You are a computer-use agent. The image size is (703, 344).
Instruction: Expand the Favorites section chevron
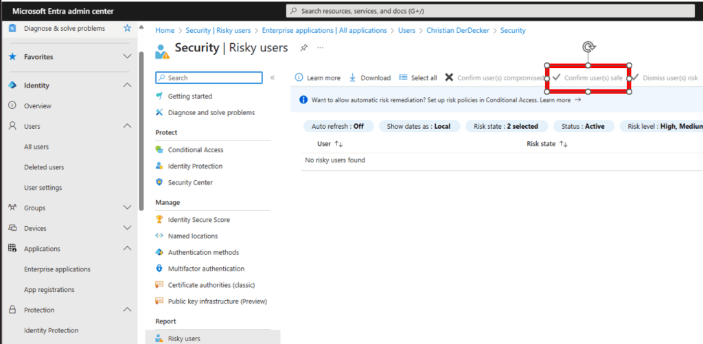(127, 57)
